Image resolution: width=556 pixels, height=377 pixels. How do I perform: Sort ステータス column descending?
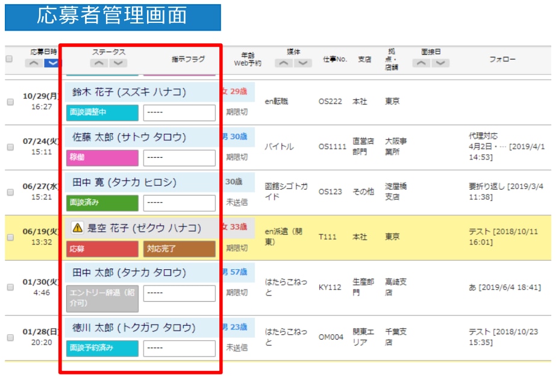tap(118, 63)
